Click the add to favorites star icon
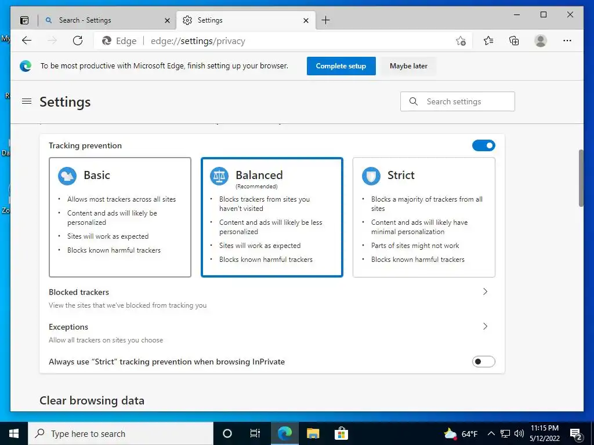The width and height of the screenshot is (594, 445). pos(461,41)
